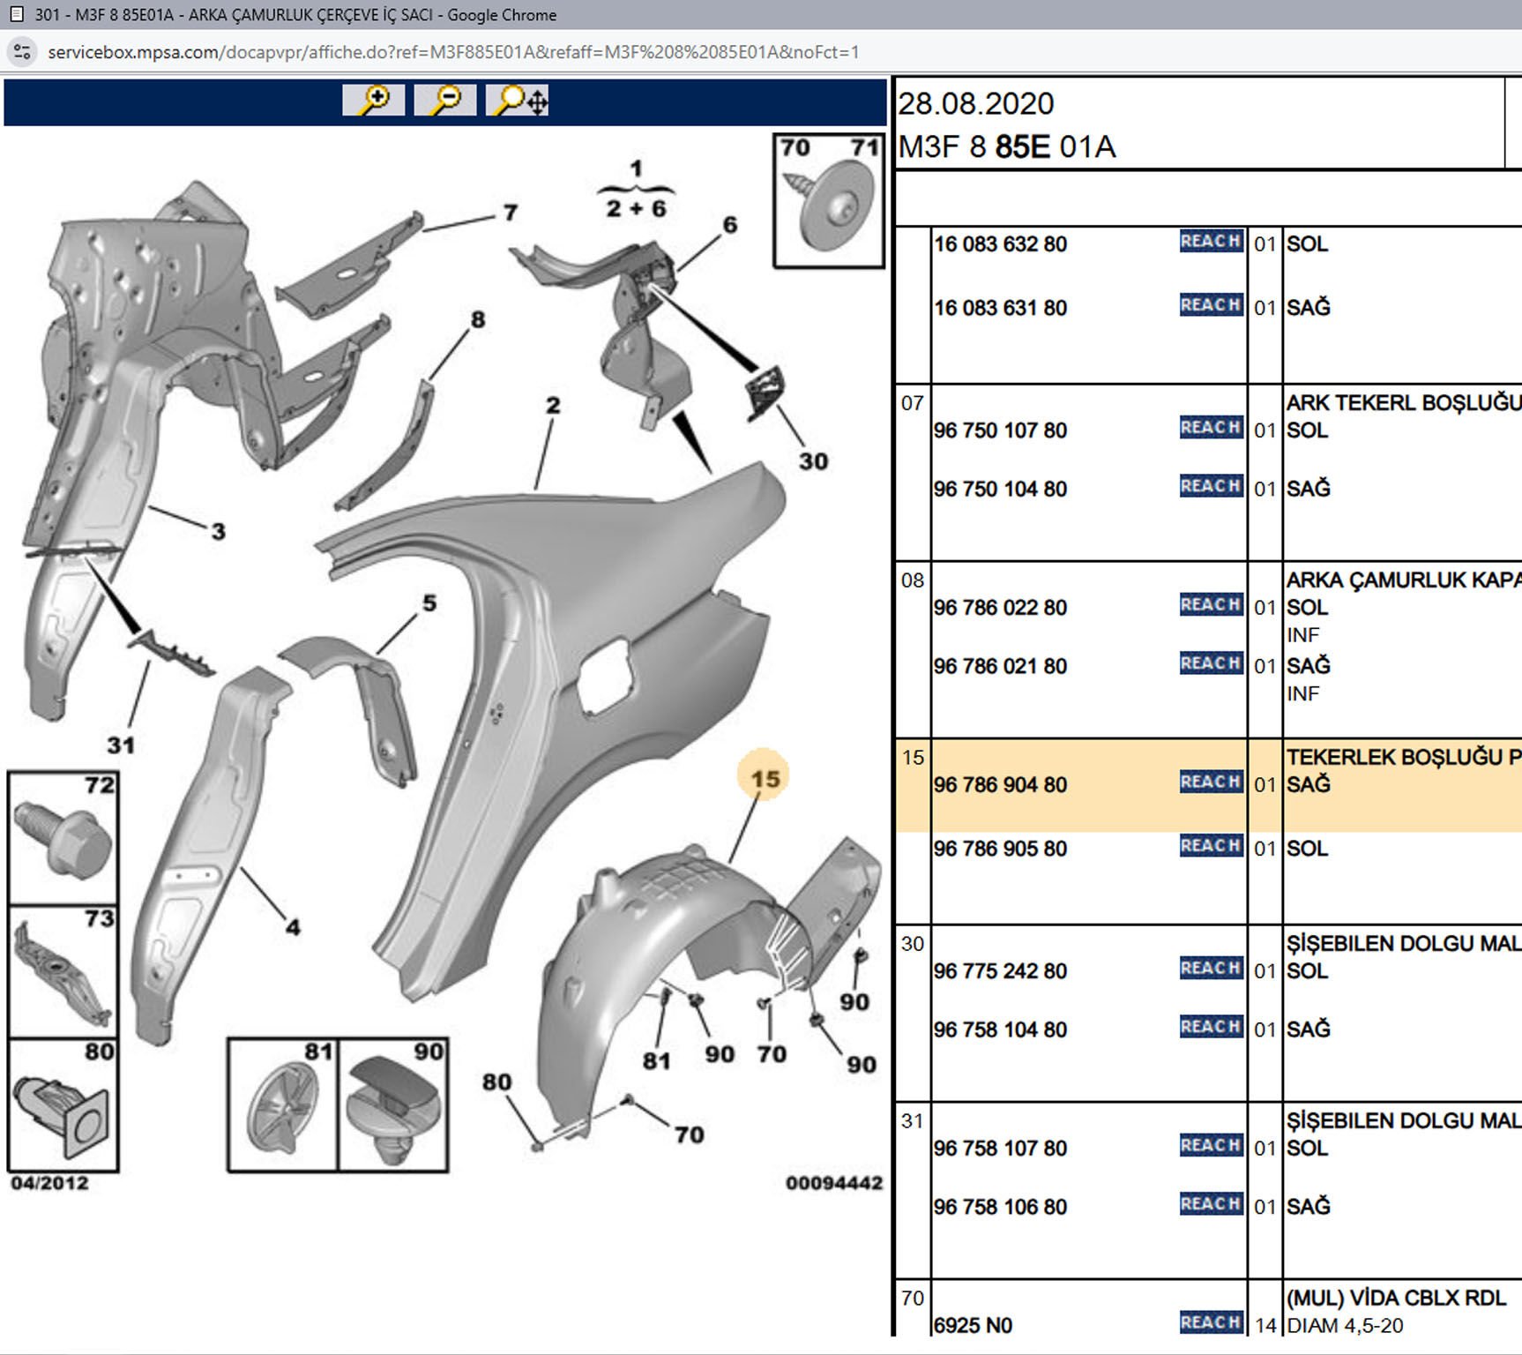Click the servicebox.mpsa.com address bar URL
The width and height of the screenshot is (1522, 1355).
[453, 52]
